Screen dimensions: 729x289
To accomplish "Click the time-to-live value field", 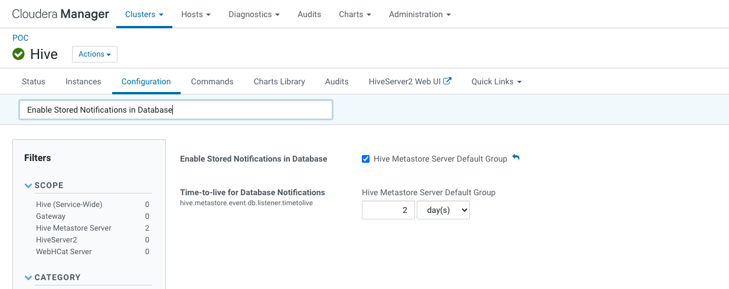I will point(388,210).
